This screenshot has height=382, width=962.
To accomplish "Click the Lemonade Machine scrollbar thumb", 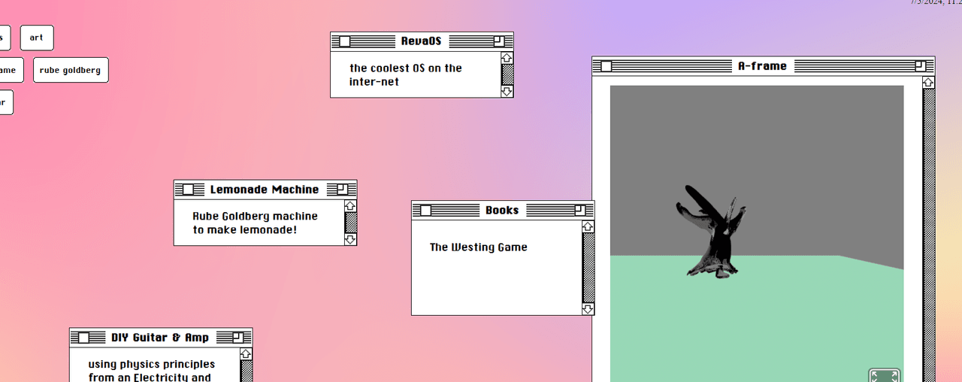I will point(350,223).
